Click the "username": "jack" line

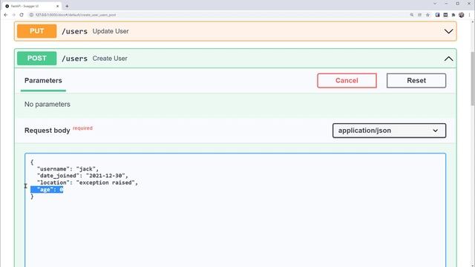(68, 169)
